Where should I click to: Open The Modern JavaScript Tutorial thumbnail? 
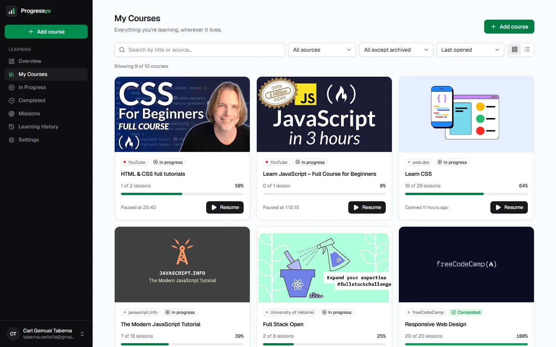[182, 264]
